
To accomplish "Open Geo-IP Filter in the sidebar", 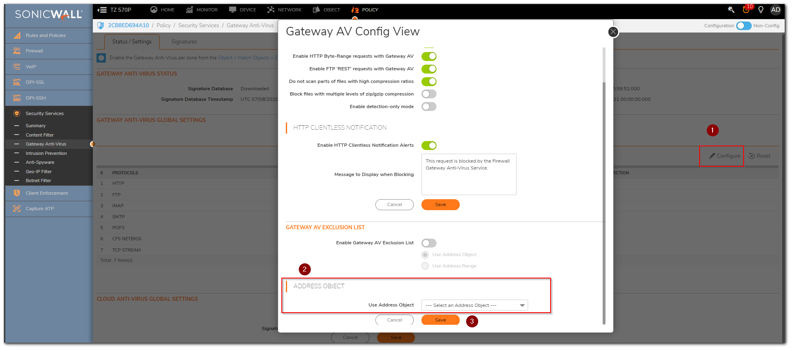I will 39,172.
